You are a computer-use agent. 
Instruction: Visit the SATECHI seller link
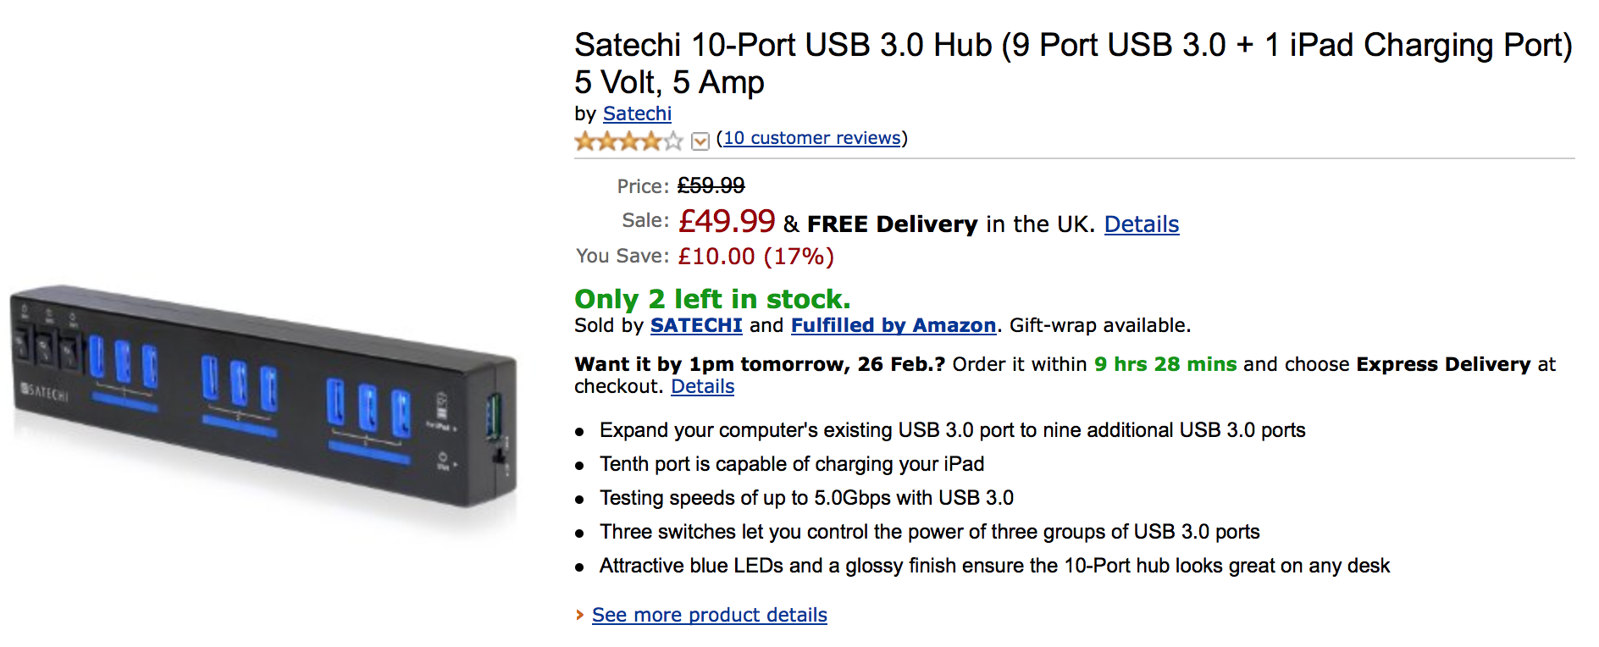[x=695, y=325]
